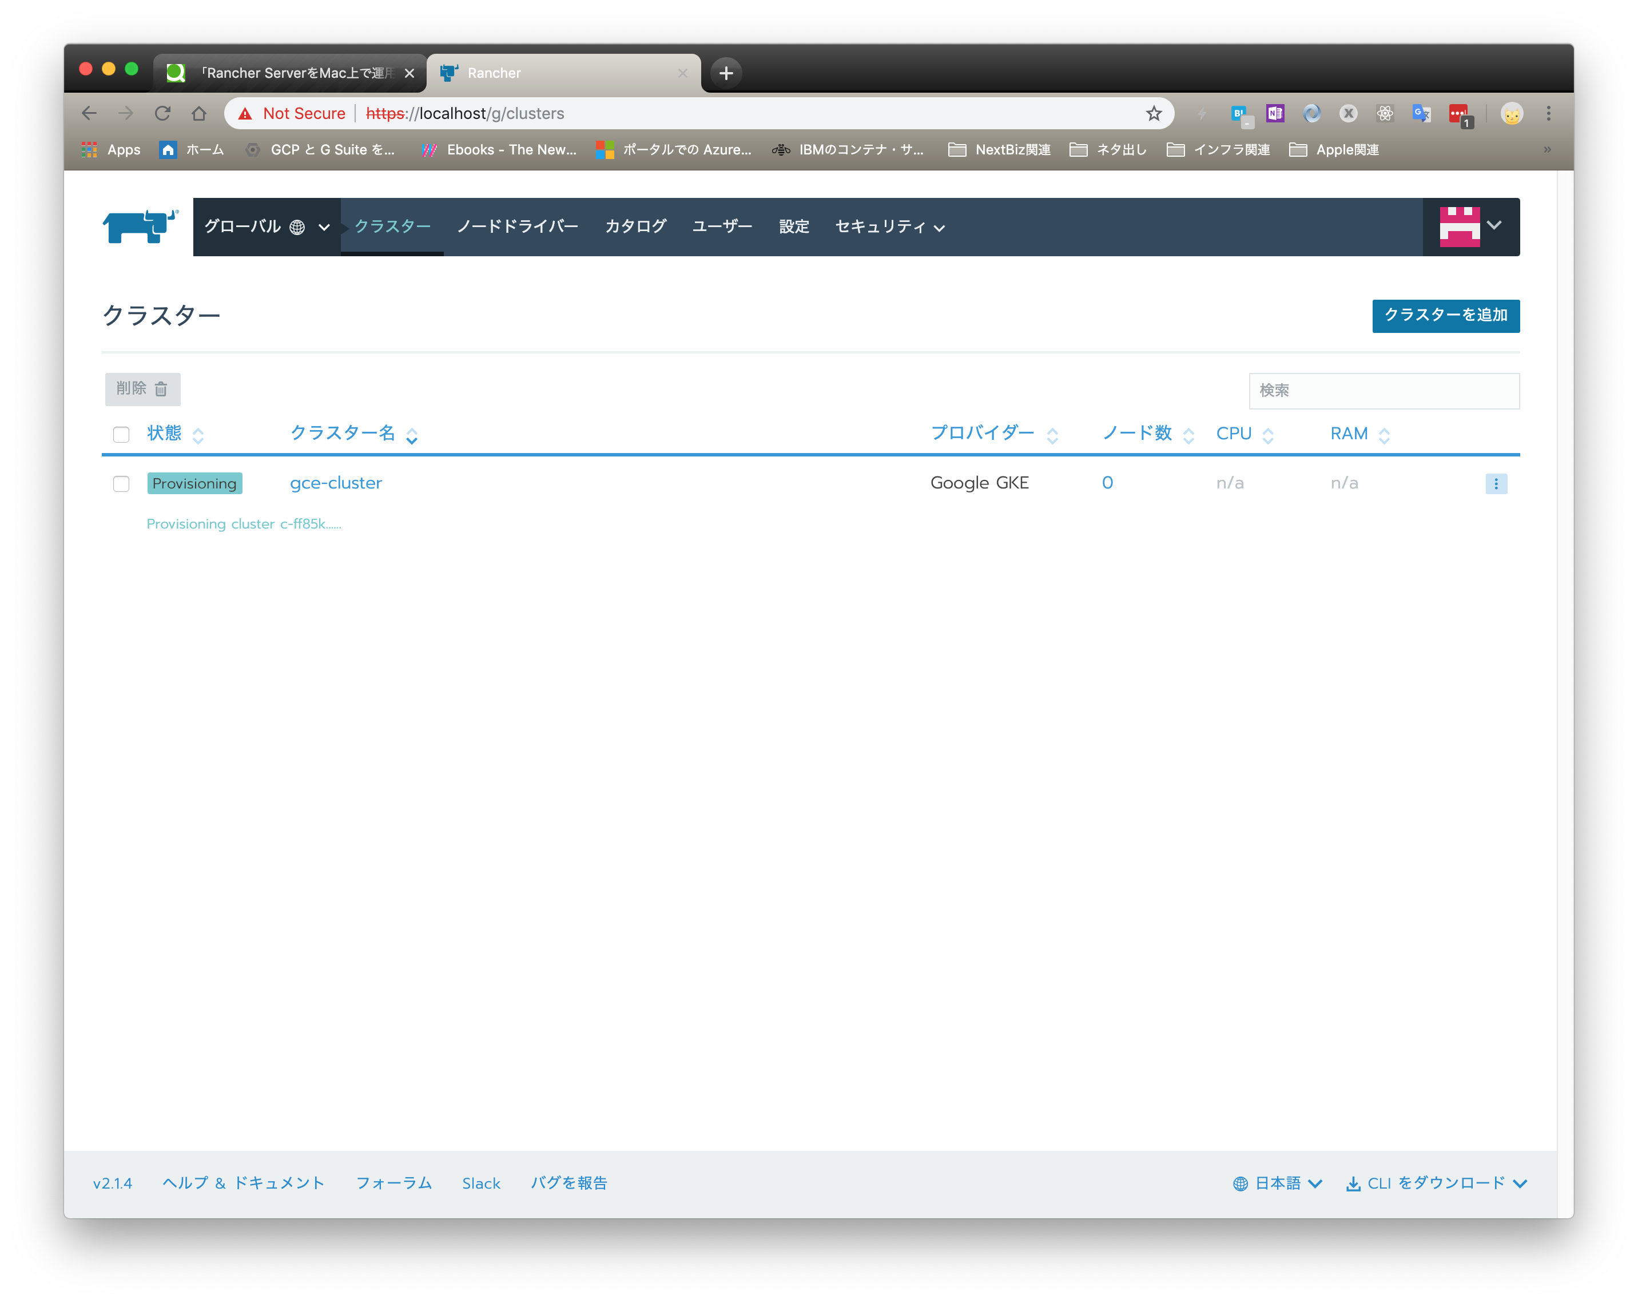The image size is (1638, 1303).
Task: Open the gce-cluster link
Action: click(336, 482)
